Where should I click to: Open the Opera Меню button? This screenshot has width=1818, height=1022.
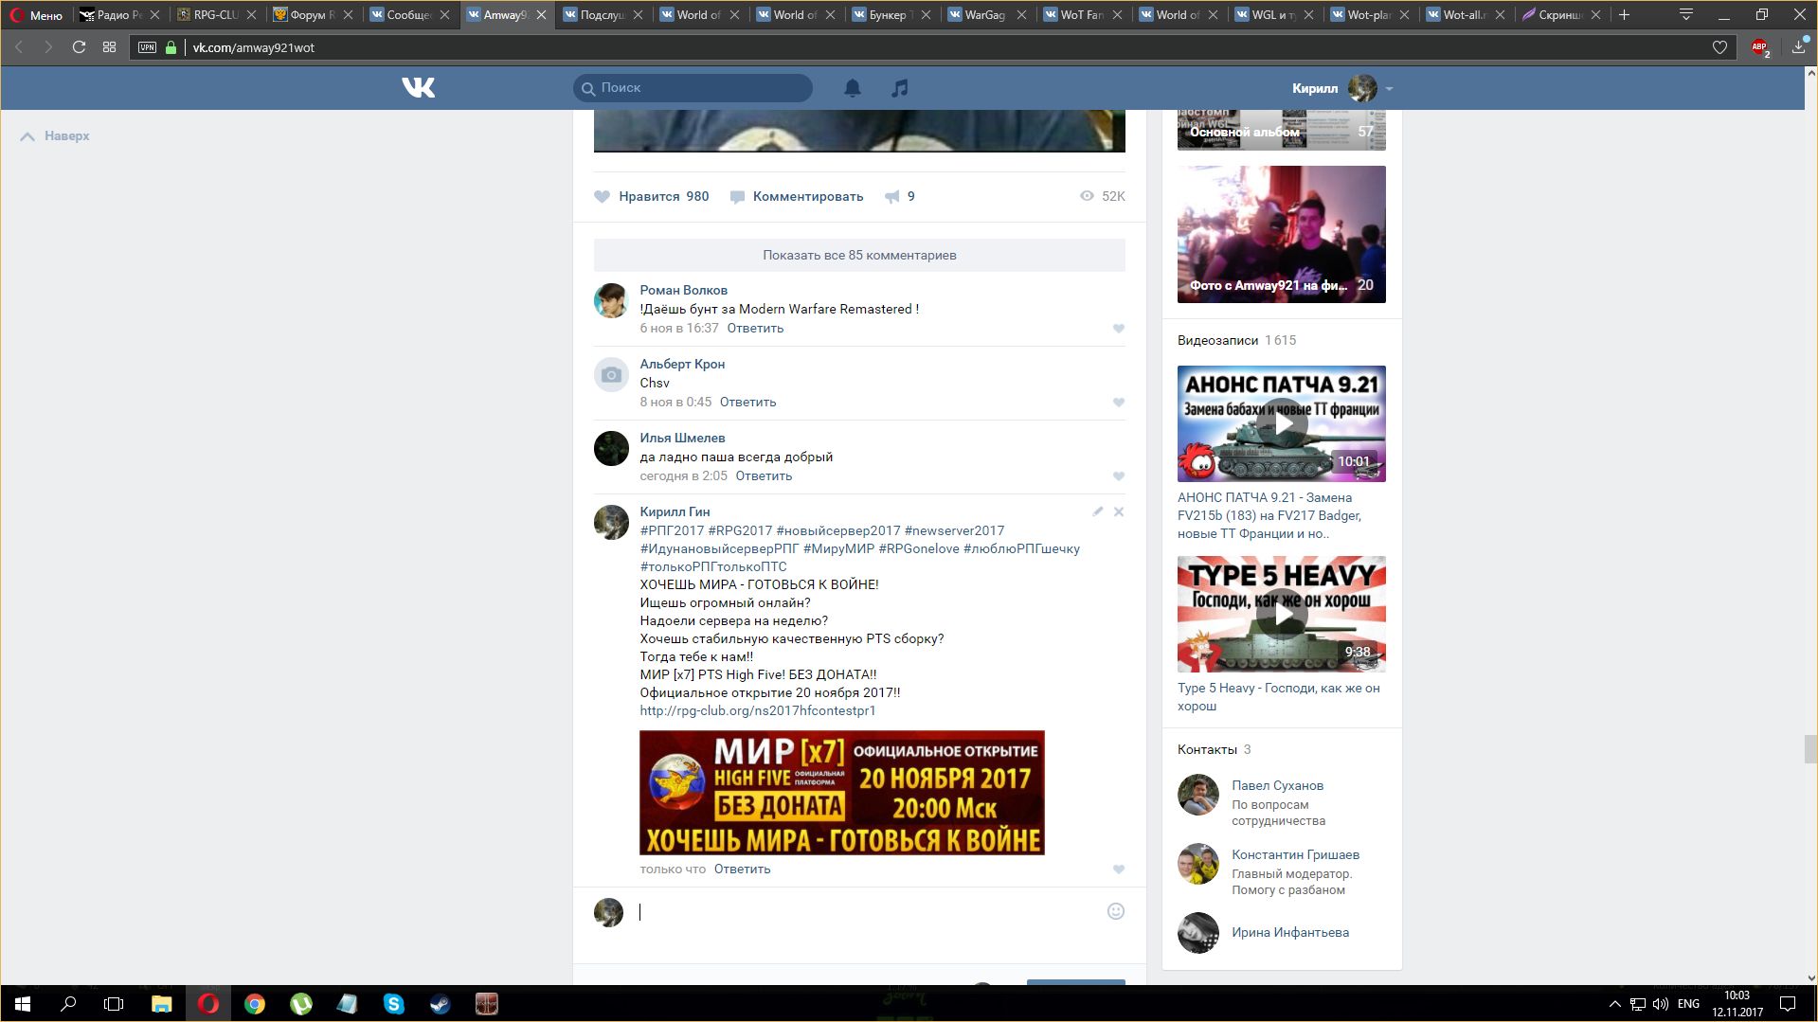[36, 15]
